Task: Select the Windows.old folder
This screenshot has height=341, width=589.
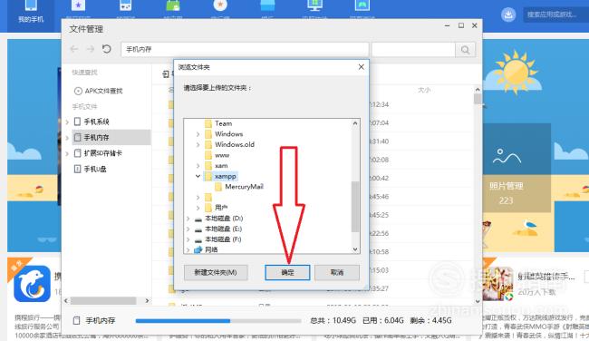Action: [x=234, y=144]
